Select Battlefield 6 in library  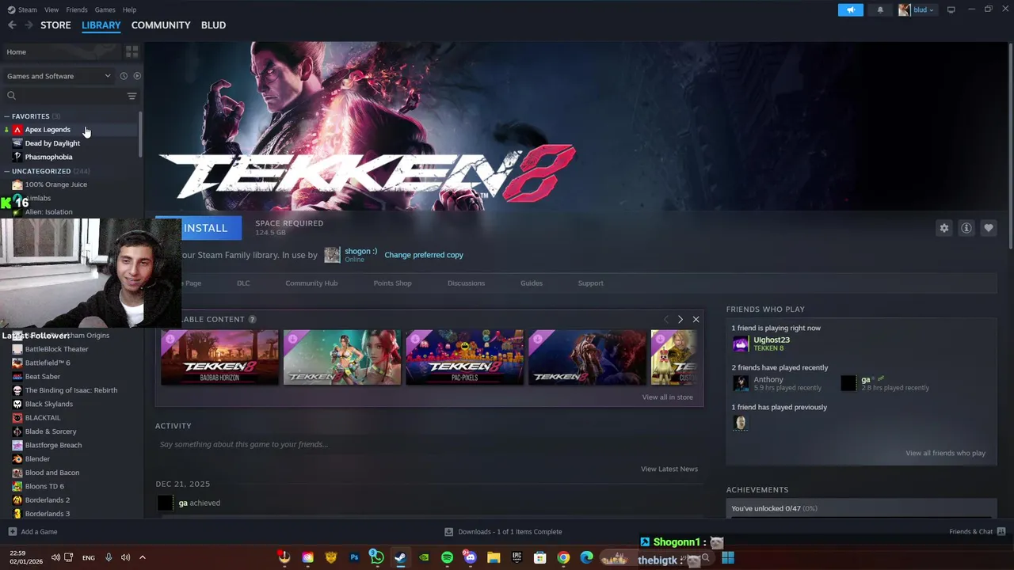[x=48, y=363]
